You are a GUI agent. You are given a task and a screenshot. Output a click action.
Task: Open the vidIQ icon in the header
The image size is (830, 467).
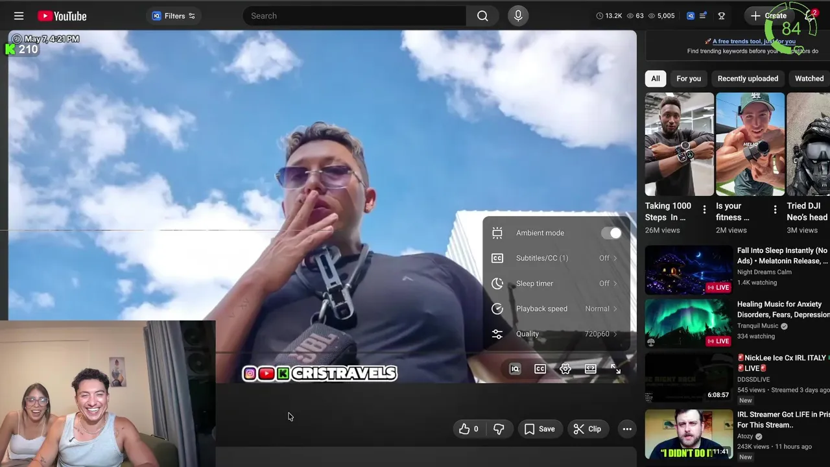click(691, 16)
